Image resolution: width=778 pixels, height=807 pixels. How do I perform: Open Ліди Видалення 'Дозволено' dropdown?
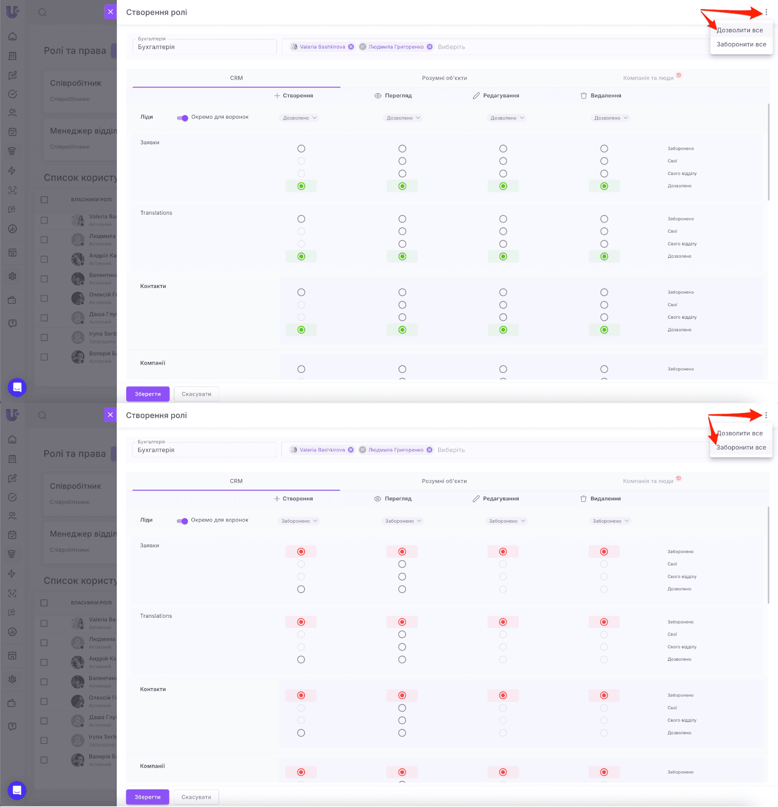click(x=611, y=118)
